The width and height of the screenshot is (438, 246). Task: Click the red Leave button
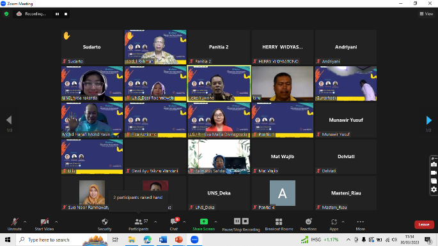[424, 224]
